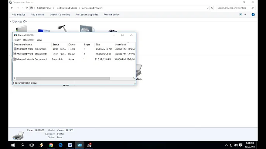Open the Document menu
266x149 pixels.
tap(29, 40)
